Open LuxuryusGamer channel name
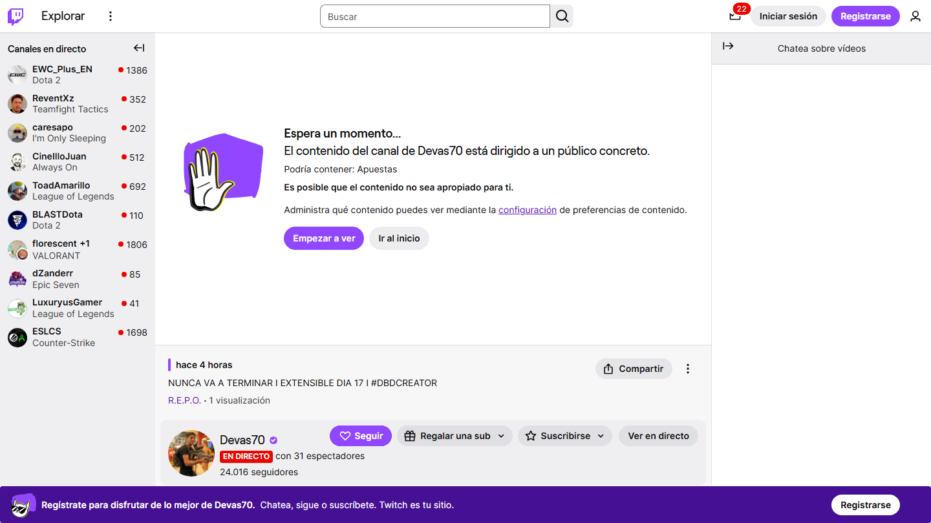The image size is (931, 523). pos(67,302)
